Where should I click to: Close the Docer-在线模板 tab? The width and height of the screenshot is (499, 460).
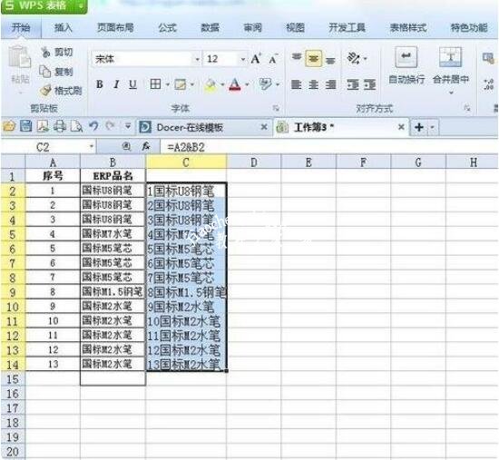pyautogui.click(x=264, y=127)
